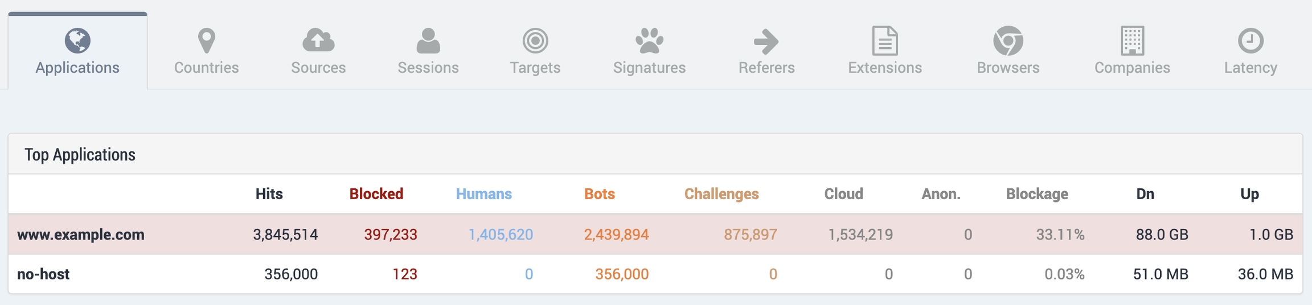Select the no-host application row
This screenshot has width=1312, height=305.
[43, 274]
